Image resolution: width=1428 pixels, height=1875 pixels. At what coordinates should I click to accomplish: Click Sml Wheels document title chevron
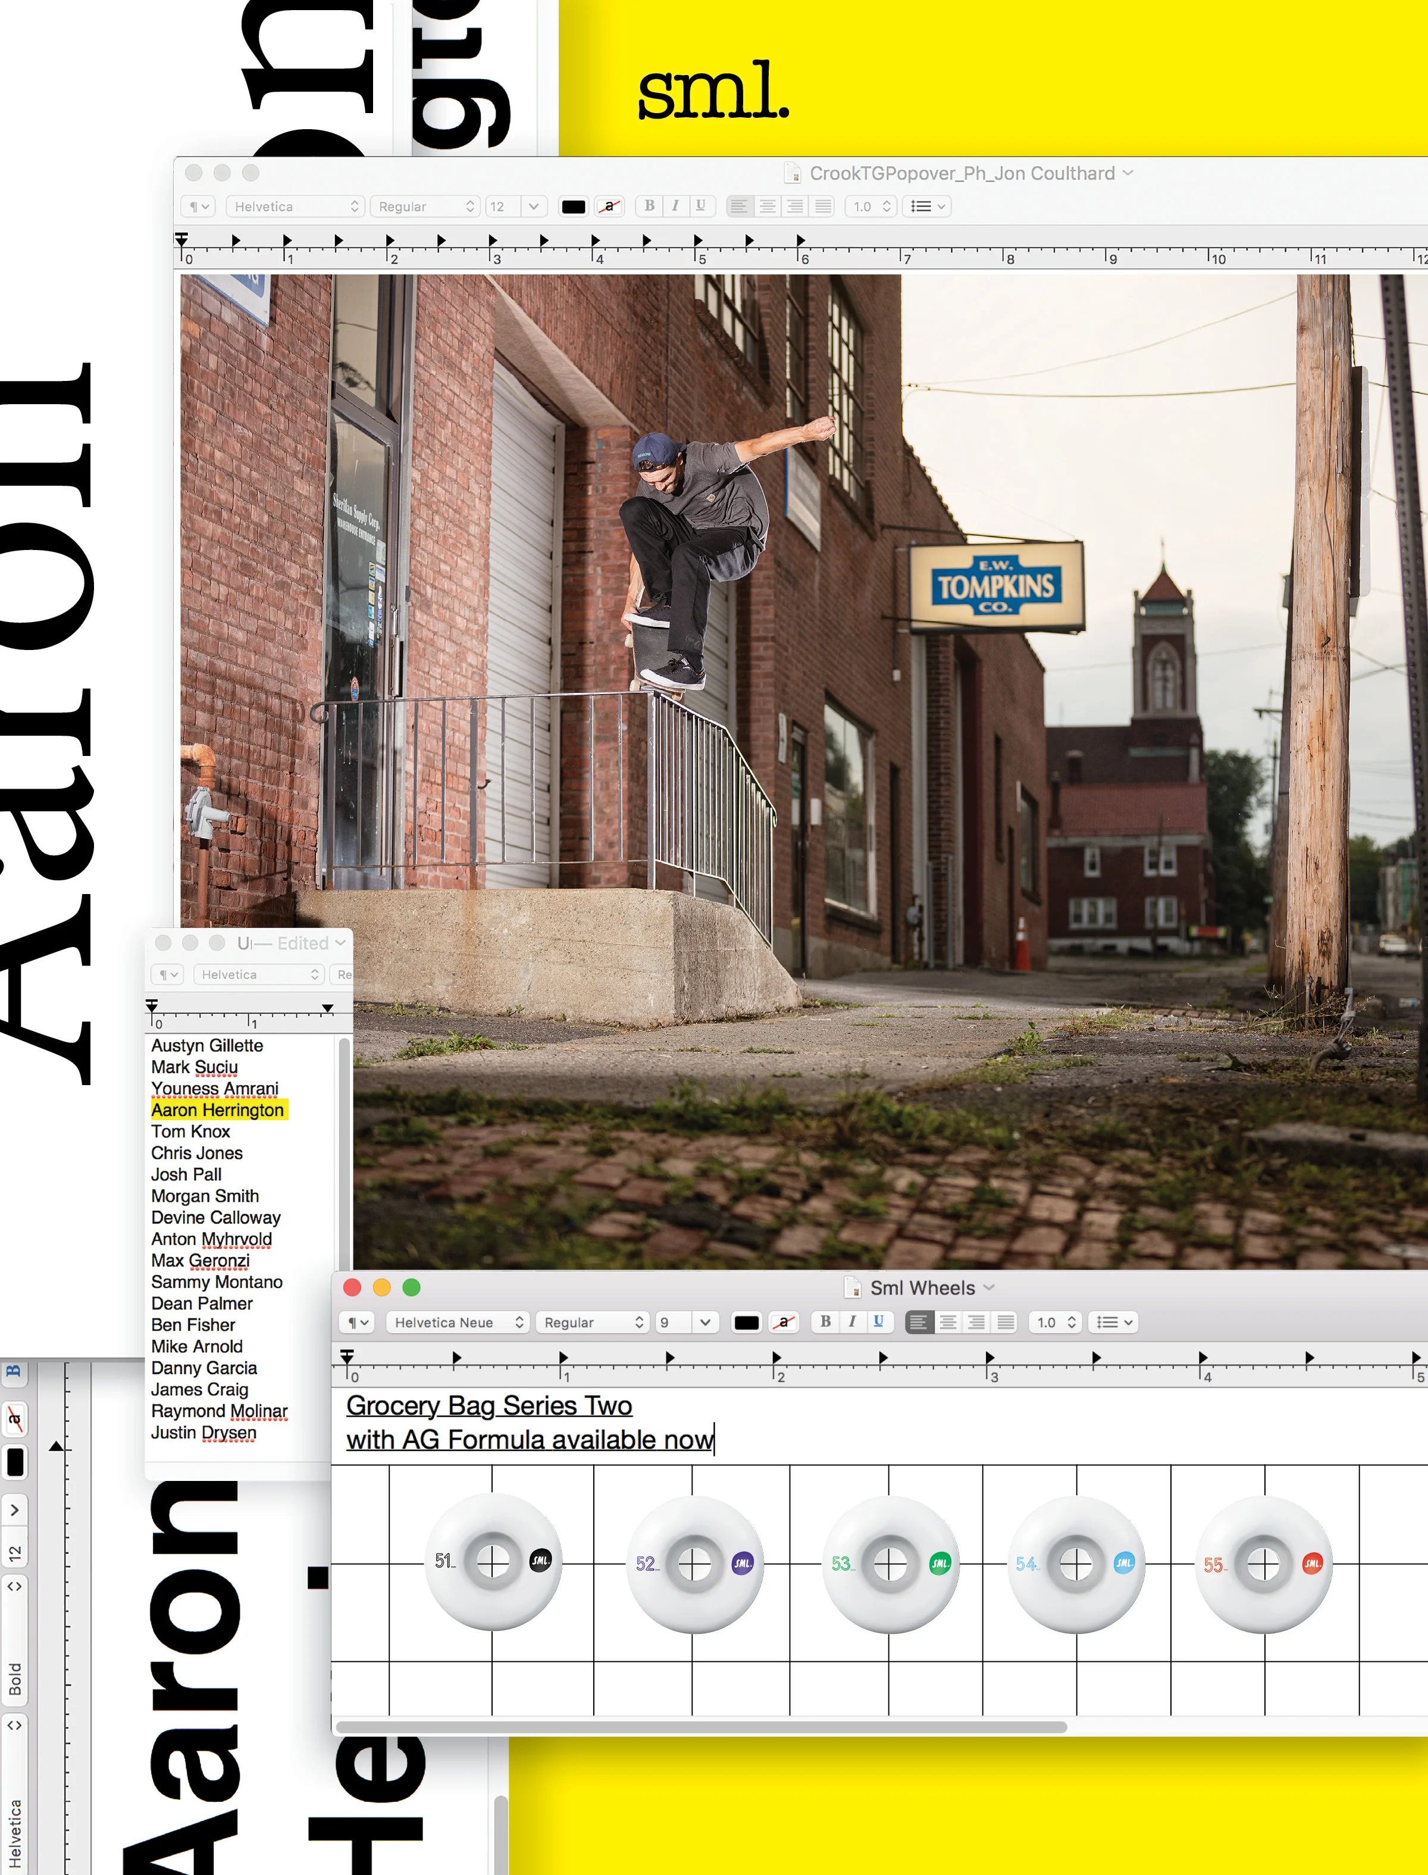988,1287
